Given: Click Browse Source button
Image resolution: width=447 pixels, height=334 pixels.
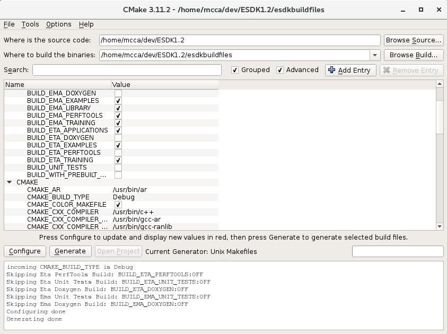Looking at the screenshot, I should click(414, 40).
